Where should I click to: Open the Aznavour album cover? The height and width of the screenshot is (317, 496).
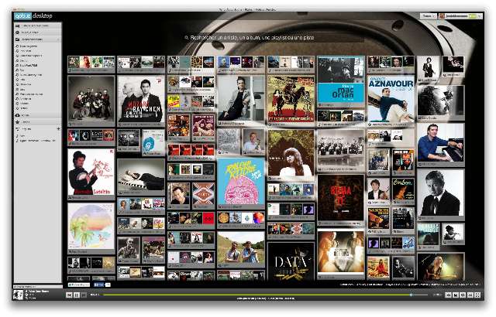391,99
